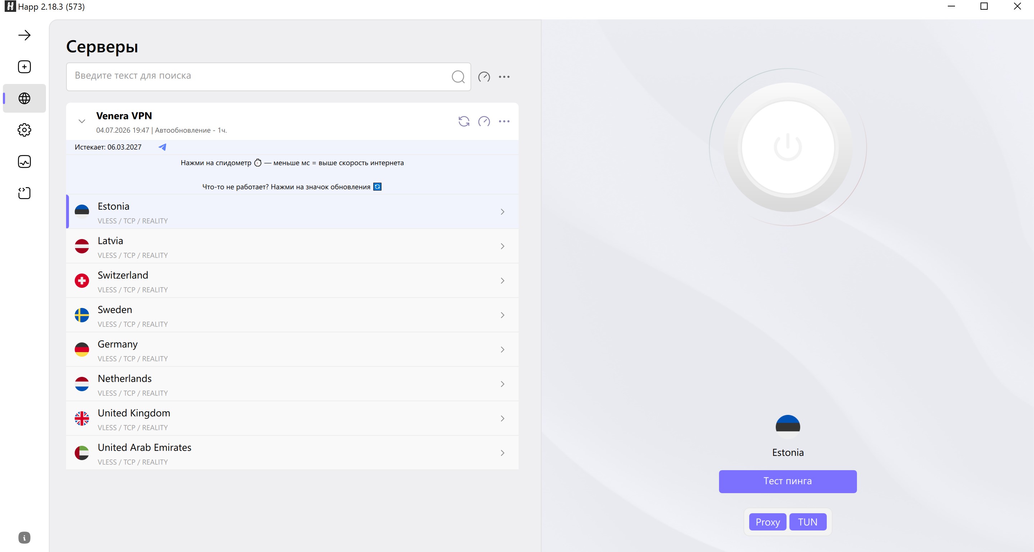Open the three-dot menu for Venera VPN
The height and width of the screenshot is (552, 1034).
(504, 121)
